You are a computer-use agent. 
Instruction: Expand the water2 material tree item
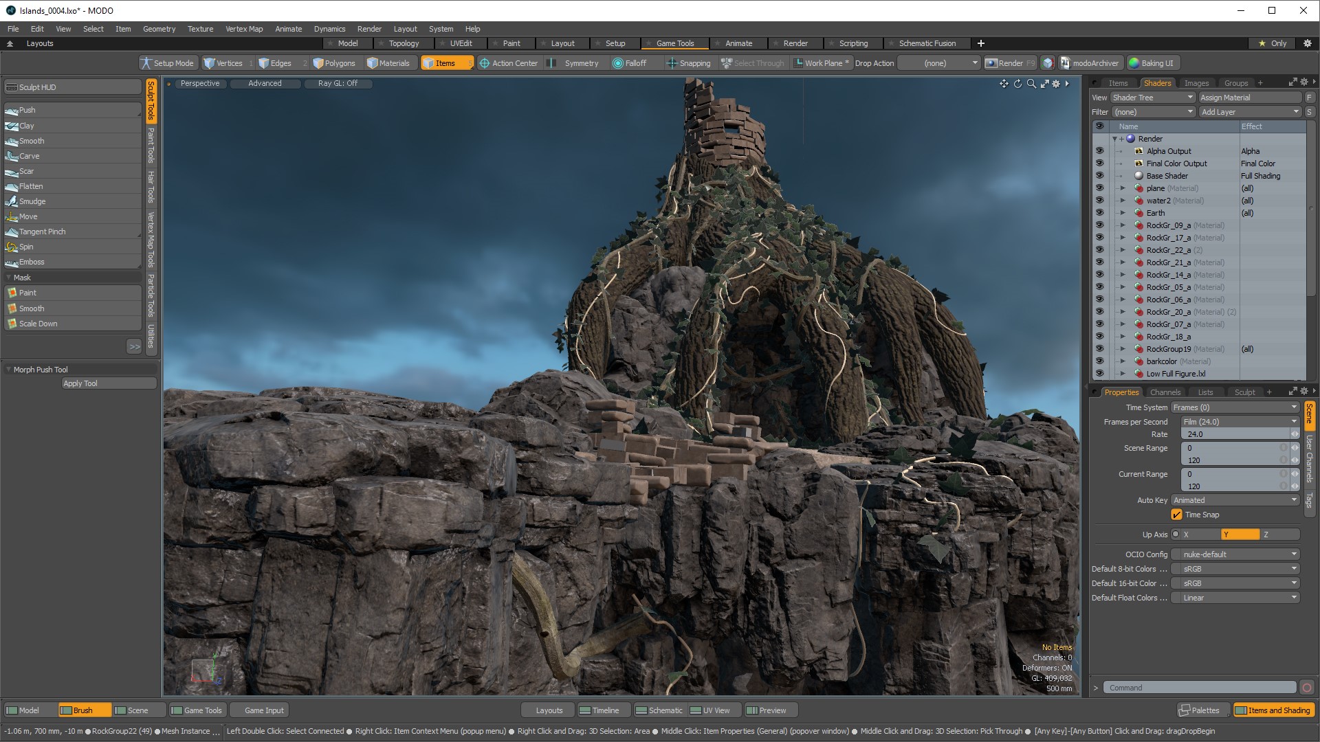1123,201
